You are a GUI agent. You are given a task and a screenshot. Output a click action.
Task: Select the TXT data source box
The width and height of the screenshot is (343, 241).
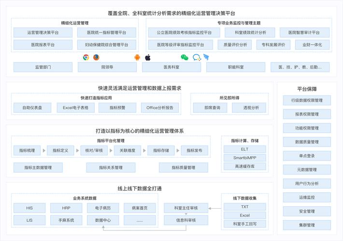point(245,207)
